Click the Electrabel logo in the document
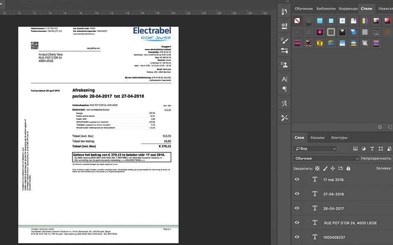 point(152,33)
